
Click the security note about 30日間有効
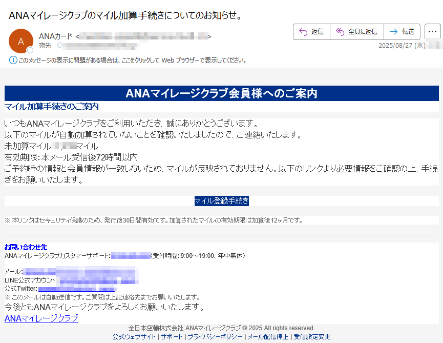(x=154, y=220)
